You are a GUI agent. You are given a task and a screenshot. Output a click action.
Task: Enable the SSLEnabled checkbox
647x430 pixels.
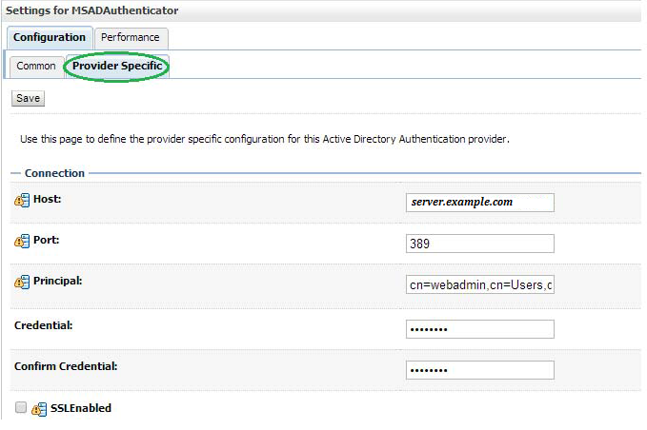(21, 407)
